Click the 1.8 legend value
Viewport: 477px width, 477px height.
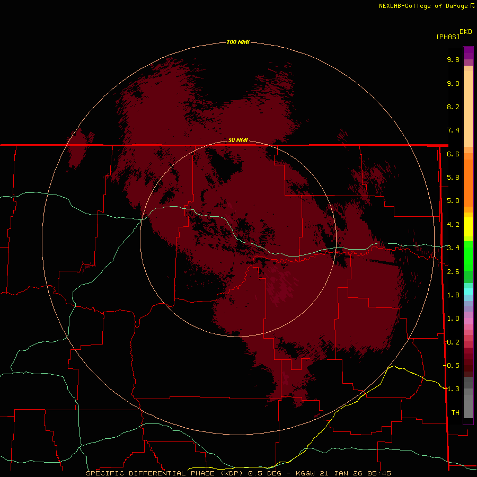point(453,295)
